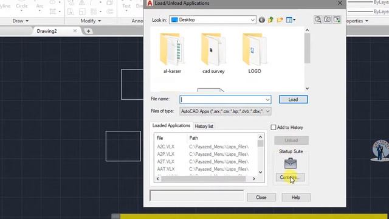Switch to the History list tab
This screenshot has height=219, width=389.
click(204, 127)
